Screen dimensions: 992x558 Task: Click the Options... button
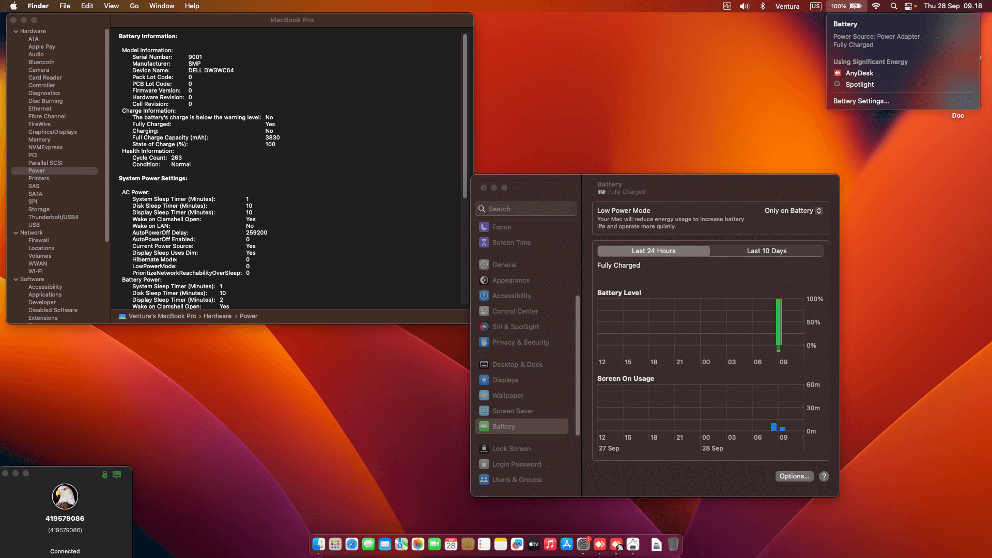794,476
